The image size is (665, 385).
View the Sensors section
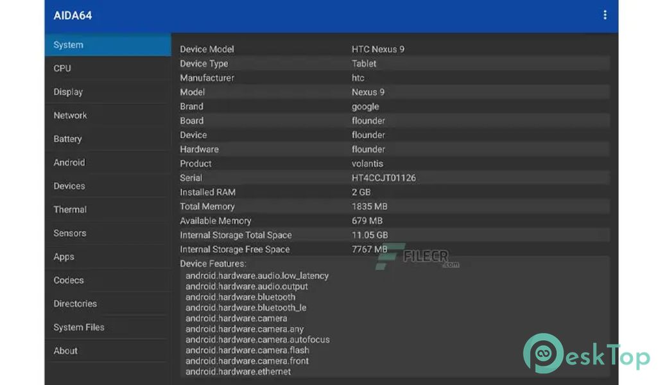click(108, 233)
